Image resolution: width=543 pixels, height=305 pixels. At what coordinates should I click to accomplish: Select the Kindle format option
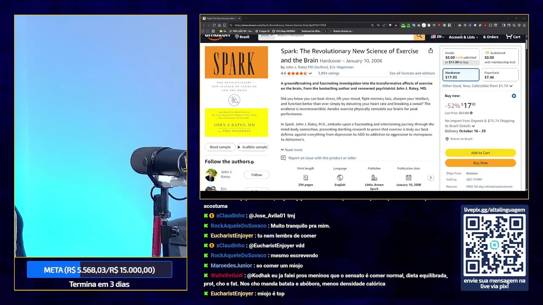point(461,57)
